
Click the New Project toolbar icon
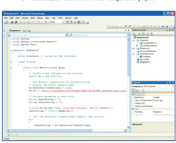pyautogui.click(x=6, y=22)
